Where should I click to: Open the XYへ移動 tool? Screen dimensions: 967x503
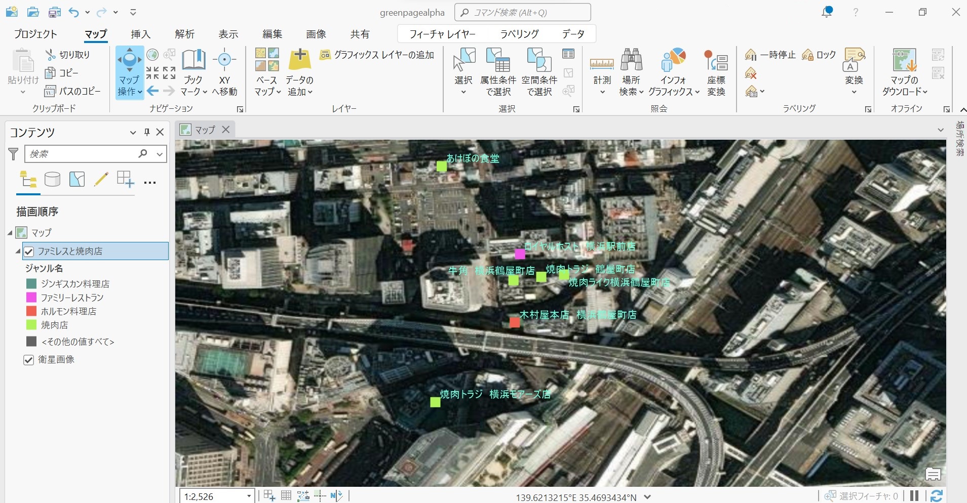tap(224, 72)
